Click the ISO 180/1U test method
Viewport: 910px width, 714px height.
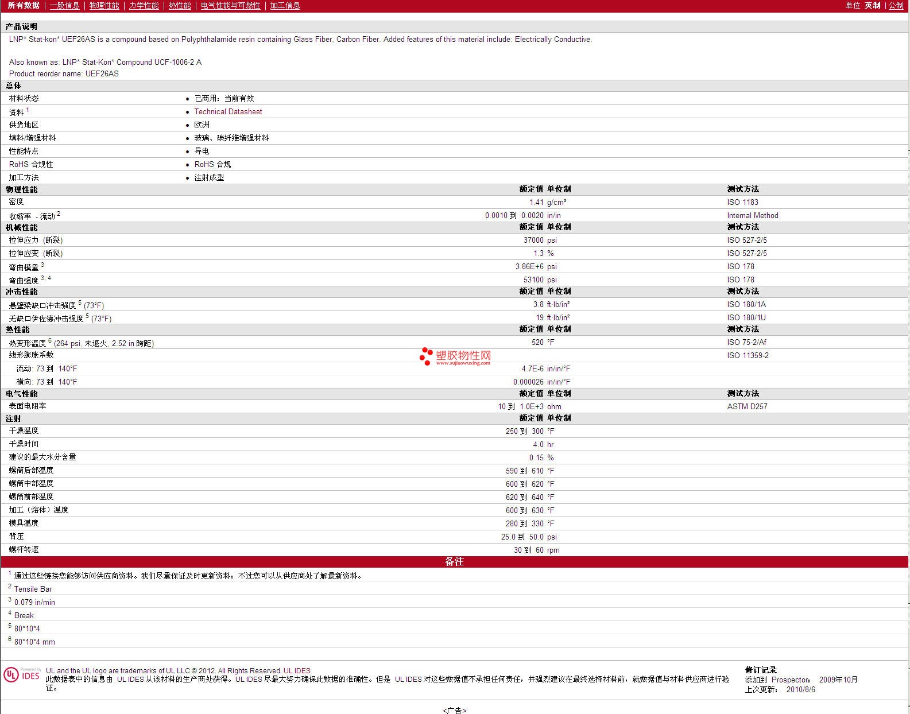(746, 317)
